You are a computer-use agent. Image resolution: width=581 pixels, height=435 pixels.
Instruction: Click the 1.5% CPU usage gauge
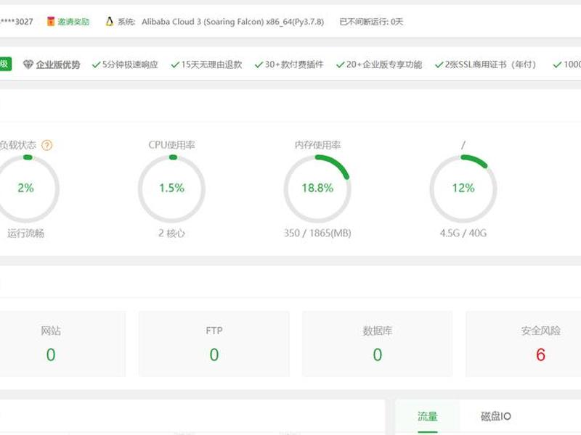click(x=171, y=188)
